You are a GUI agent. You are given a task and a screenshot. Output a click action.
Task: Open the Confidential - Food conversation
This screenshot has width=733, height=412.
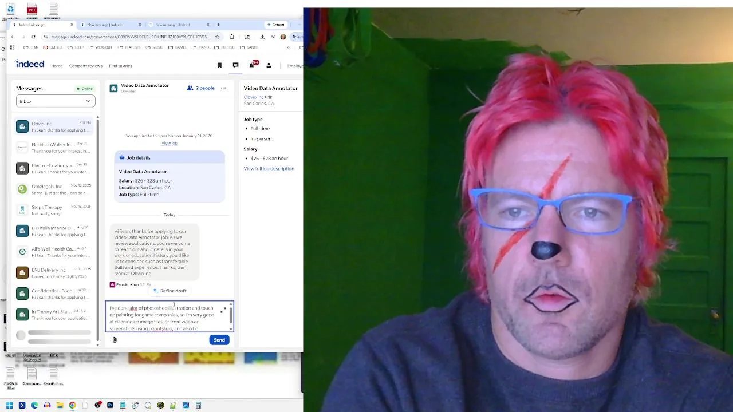(x=54, y=294)
